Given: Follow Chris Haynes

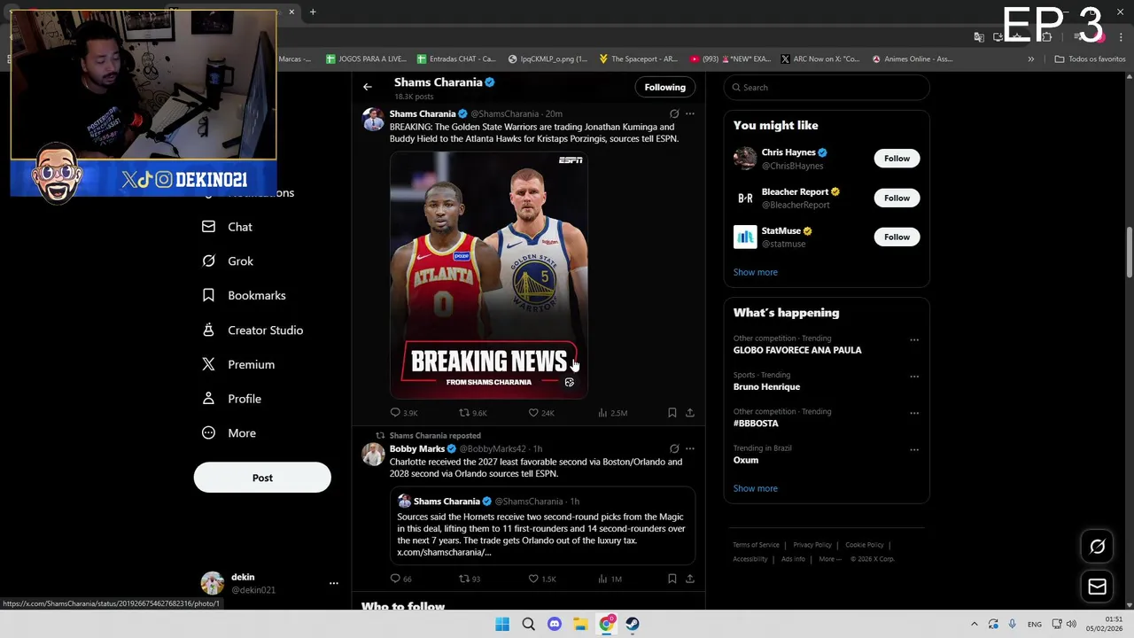Looking at the screenshot, I should pos(897,159).
